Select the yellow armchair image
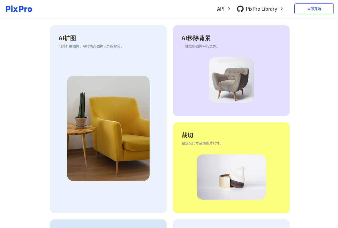This screenshot has height=228, width=338. [108, 128]
